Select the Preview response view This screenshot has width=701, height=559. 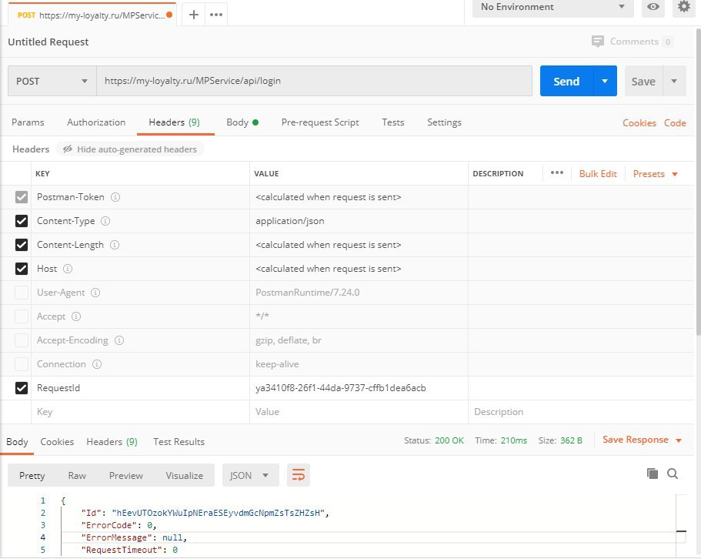pos(126,475)
